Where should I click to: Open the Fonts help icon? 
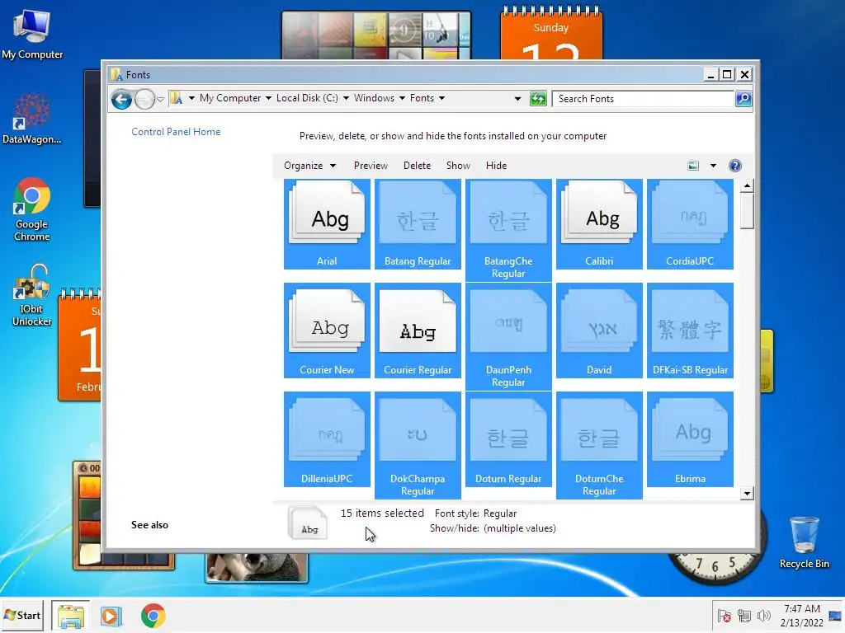pyautogui.click(x=735, y=166)
